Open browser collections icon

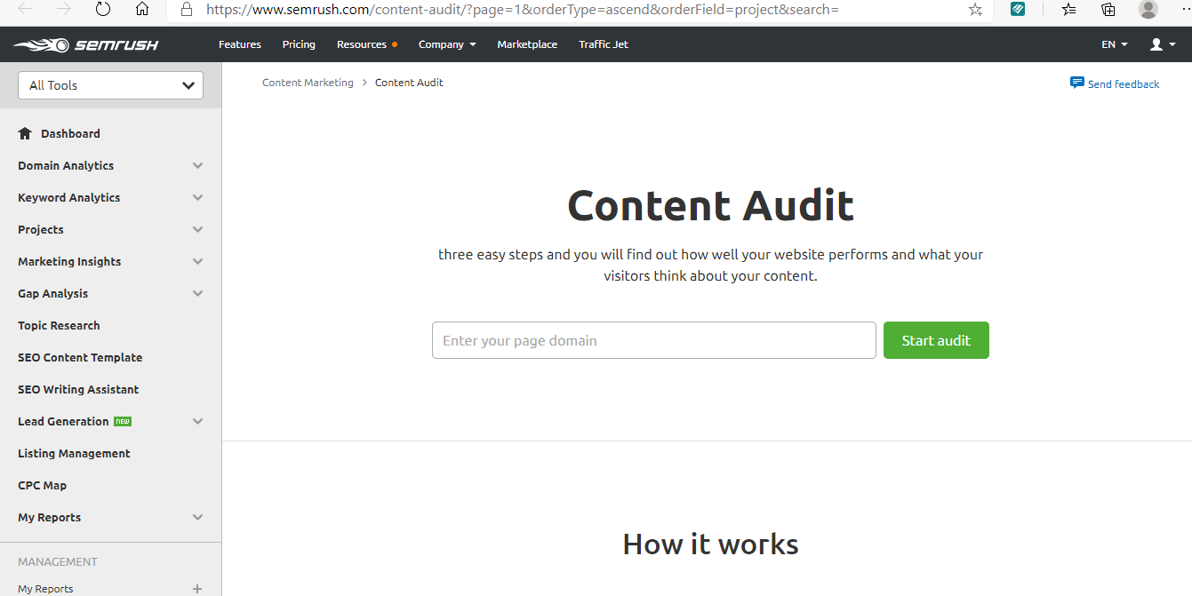pyautogui.click(x=1108, y=10)
